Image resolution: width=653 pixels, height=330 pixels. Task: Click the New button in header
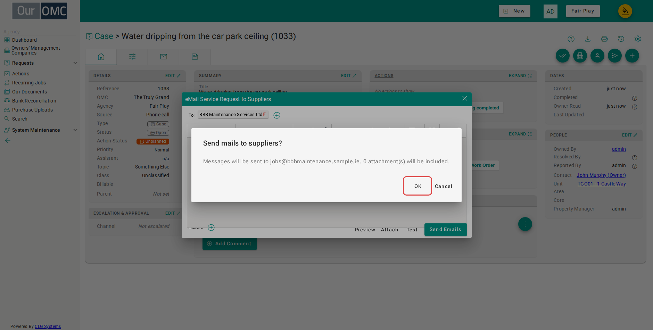[x=514, y=11]
